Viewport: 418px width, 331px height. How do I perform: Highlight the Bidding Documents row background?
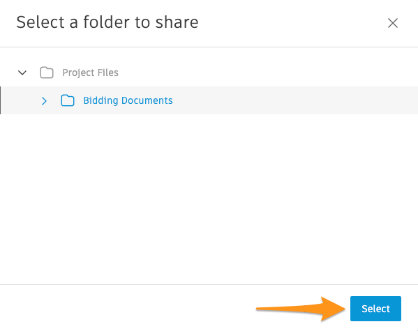[209, 100]
